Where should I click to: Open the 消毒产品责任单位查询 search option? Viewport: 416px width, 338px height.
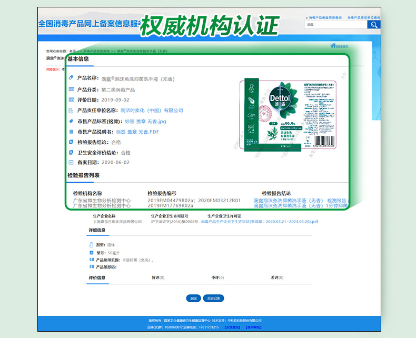(364, 17)
